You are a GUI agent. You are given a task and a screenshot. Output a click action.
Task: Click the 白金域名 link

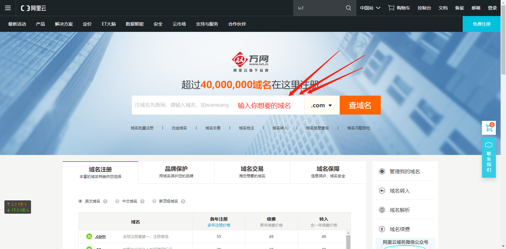click(x=179, y=128)
